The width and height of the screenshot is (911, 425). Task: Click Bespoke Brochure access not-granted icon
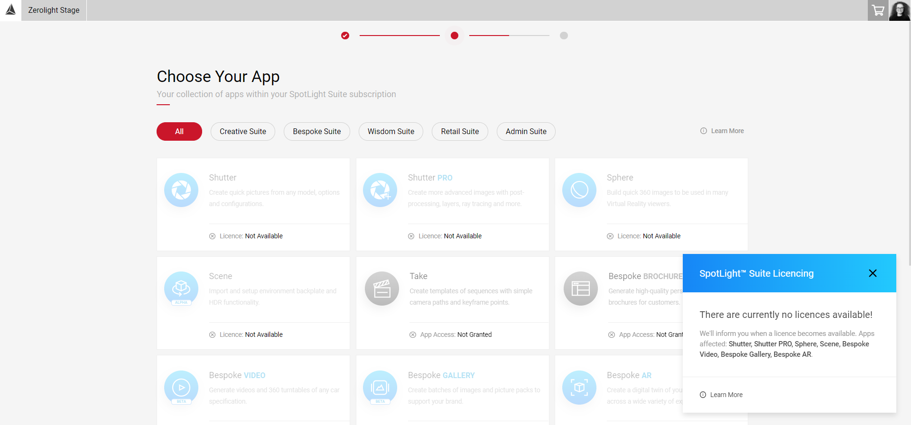[612, 335]
